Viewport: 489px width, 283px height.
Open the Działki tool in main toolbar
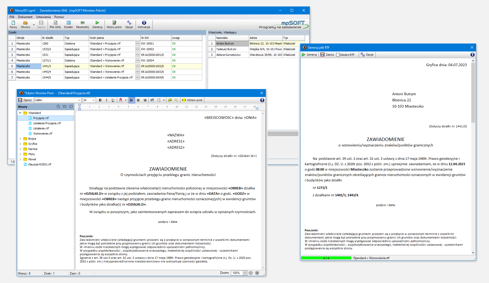coord(68,24)
